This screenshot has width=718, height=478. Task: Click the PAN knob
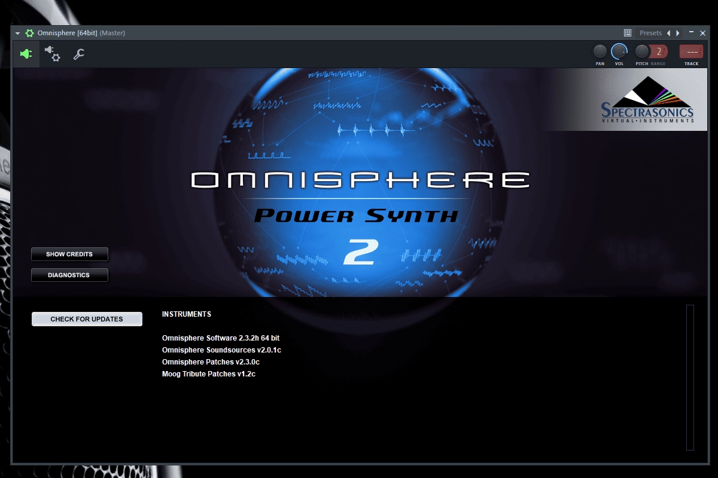(x=600, y=51)
